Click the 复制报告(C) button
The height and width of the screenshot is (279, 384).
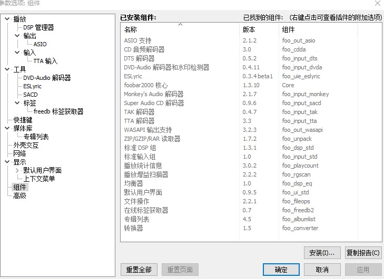363,253
